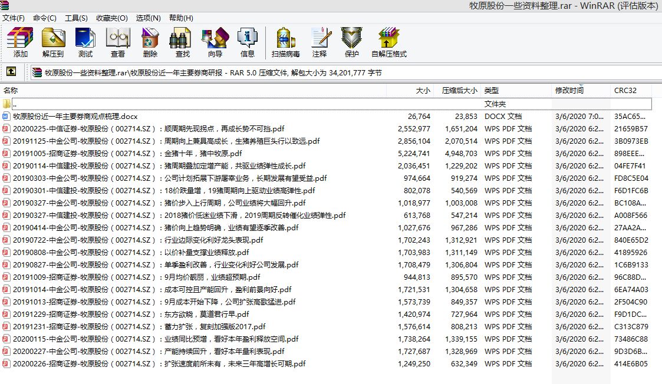Open the 命令(C) menu
The width and height of the screenshot is (662, 384).
tap(45, 18)
